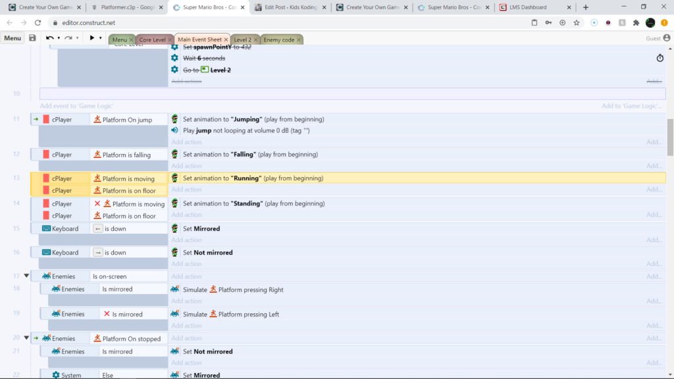
Task: Open the Chrome extensions puzzle icon
Action: click(x=636, y=23)
